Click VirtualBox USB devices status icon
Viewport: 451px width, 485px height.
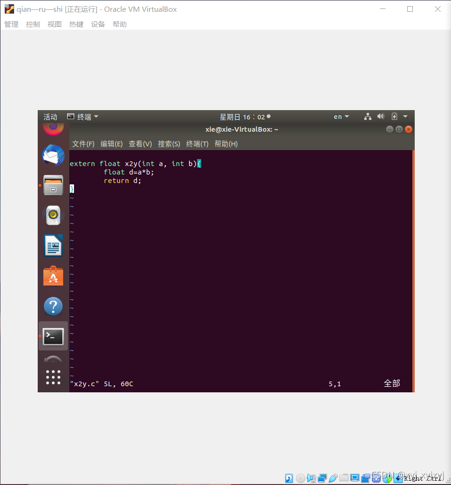pyautogui.click(x=333, y=478)
